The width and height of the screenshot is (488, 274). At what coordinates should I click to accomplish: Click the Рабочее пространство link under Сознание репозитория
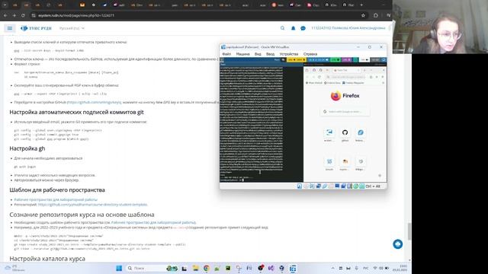[153, 222]
